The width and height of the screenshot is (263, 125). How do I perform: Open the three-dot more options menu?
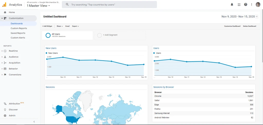[x=252, y=5]
